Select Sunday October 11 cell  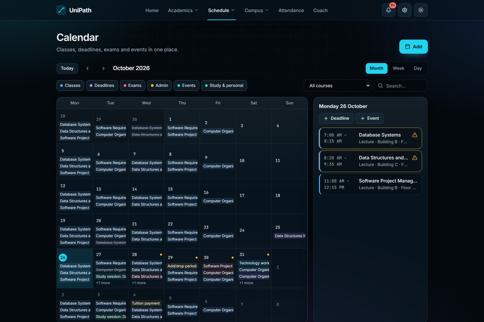tap(289, 161)
